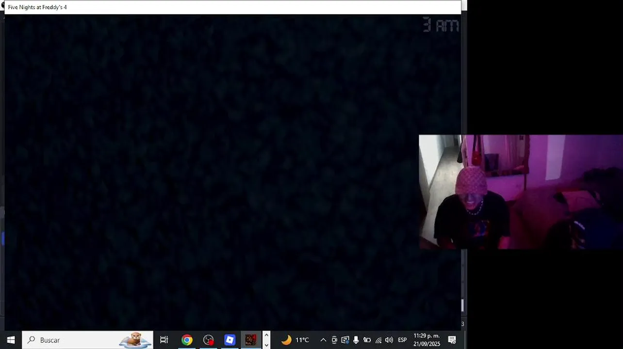Click the Five Nights at Freddy's 4 title bar
Image resolution: width=623 pixels, height=349 pixels.
click(x=232, y=7)
